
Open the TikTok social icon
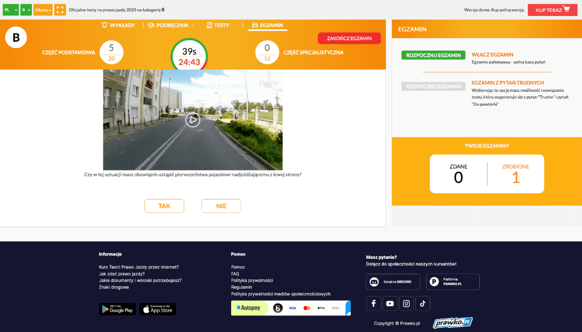point(423,304)
